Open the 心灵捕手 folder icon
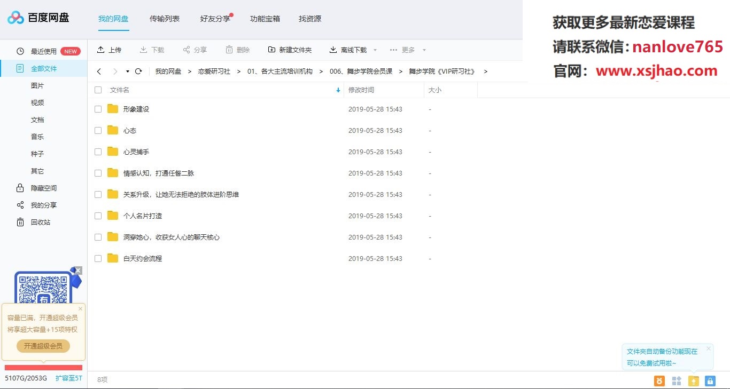This screenshot has height=389, width=730. click(x=112, y=152)
